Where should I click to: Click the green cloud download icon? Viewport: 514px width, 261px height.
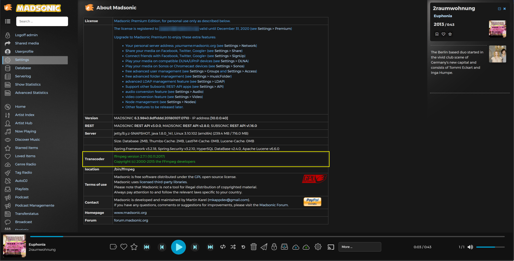(x=306, y=247)
